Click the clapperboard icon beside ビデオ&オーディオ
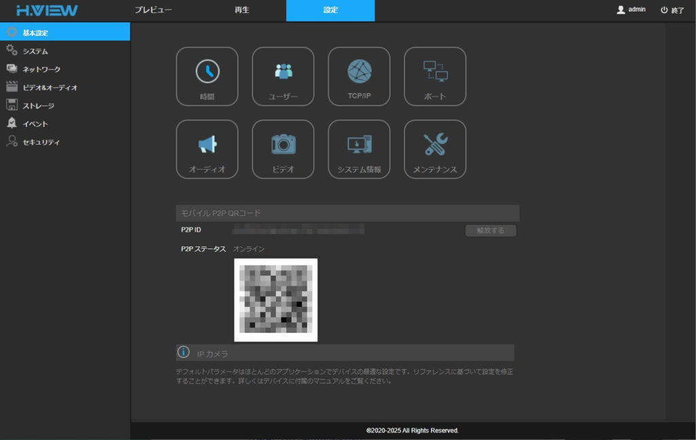 click(x=12, y=87)
